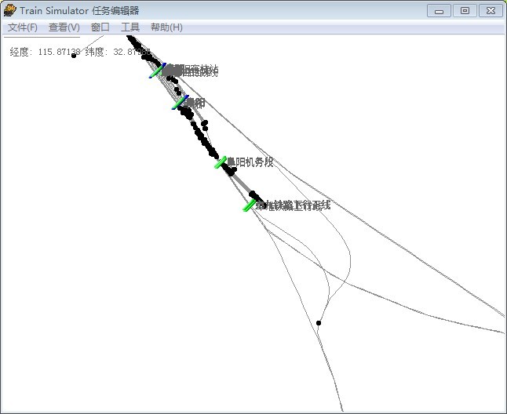Click the 经度 纬度 coordinate readout
The image size is (507, 414).
[69, 53]
